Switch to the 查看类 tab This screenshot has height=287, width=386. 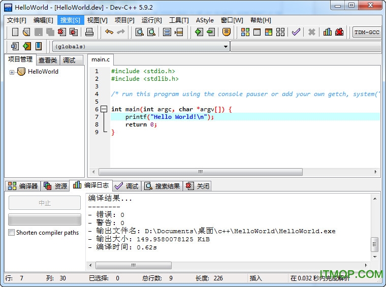[x=48, y=60]
